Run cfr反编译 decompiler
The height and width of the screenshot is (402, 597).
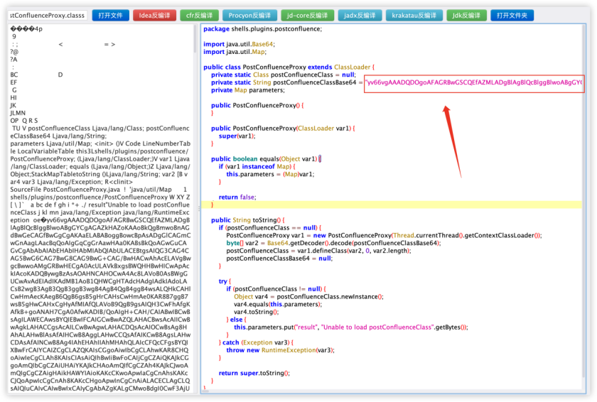199,15
